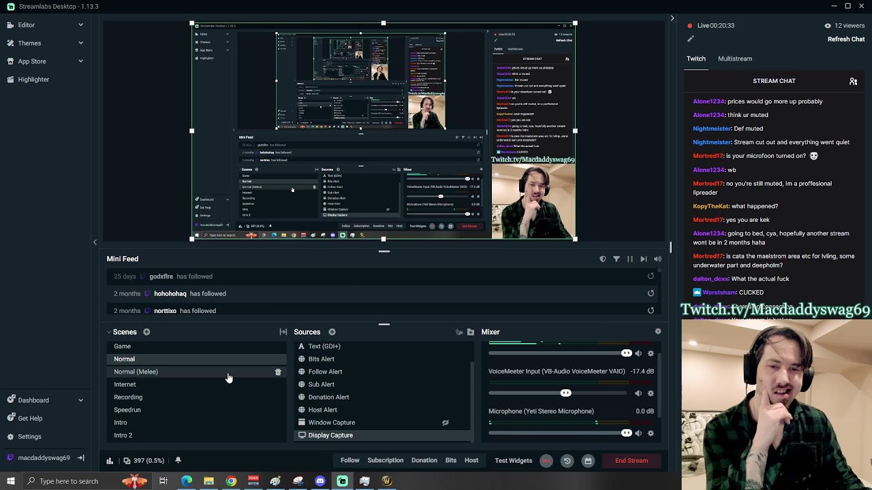This screenshot has height=490, width=872.
Task: Replay the norttixo follow alert
Action: [x=651, y=310]
